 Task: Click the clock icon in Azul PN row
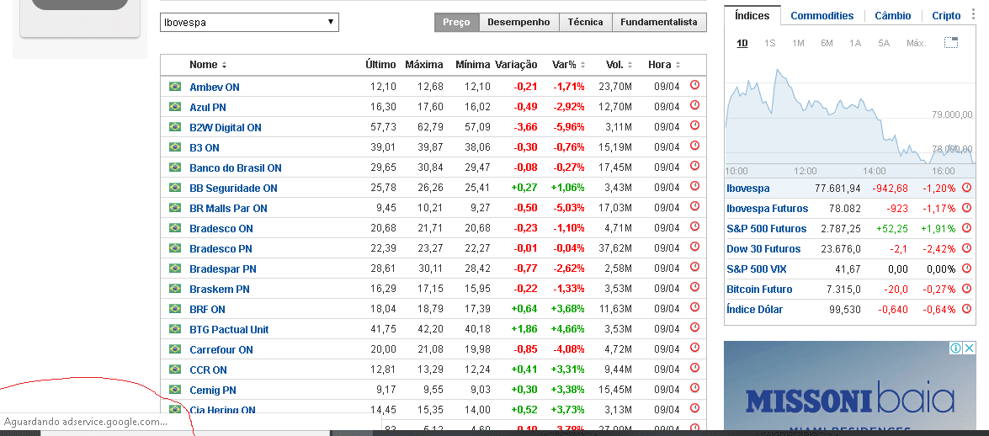(x=694, y=105)
